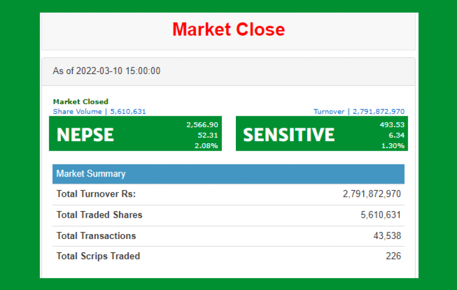Screen dimensions: 457x290
Task: Click the Market Close heading
Action: pyautogui.click(x=228, y=29)
